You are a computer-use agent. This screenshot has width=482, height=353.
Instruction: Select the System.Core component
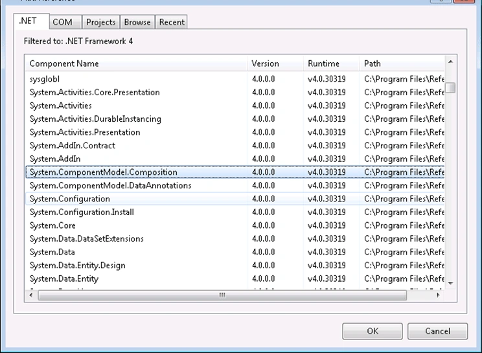235,225
